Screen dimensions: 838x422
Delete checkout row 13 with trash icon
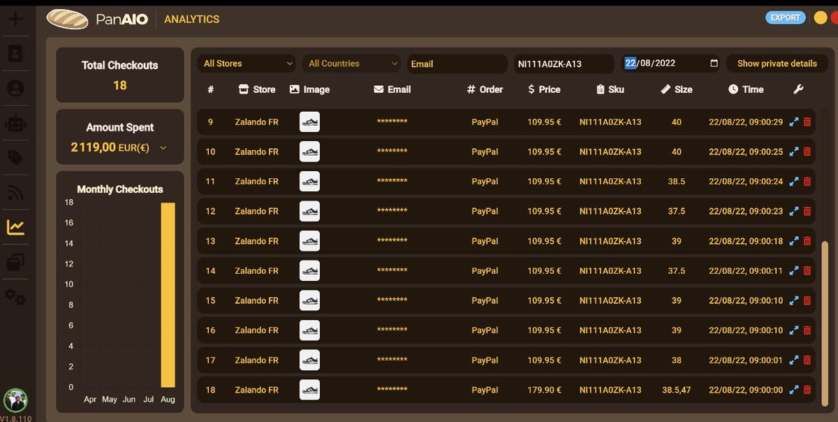(807, 241)
